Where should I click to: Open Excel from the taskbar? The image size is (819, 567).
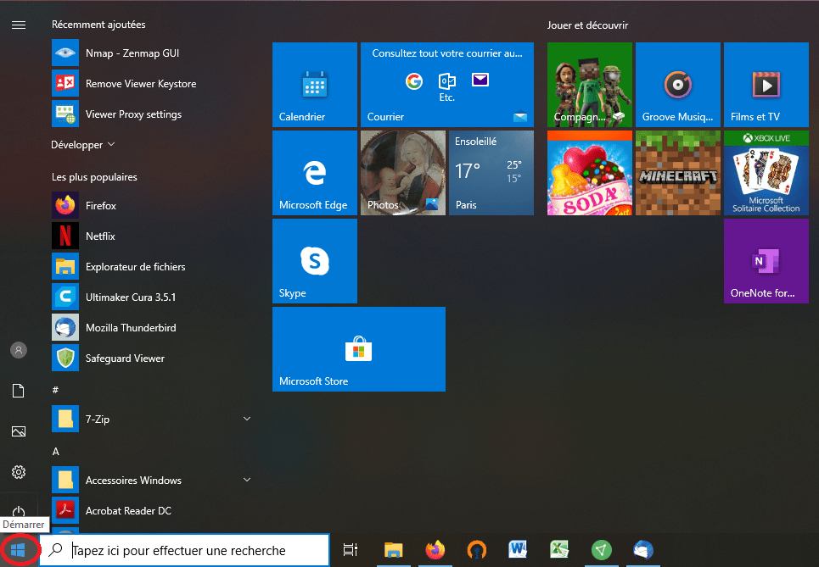tap(559, 549)
